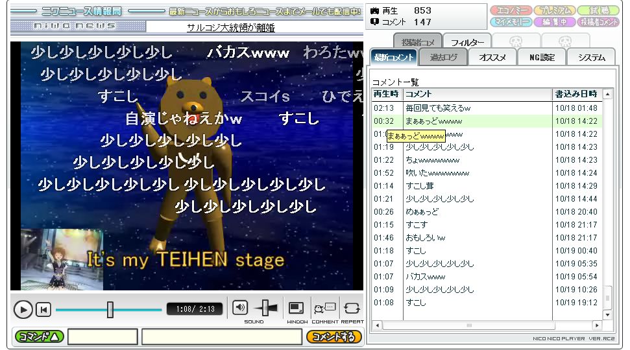Click the comment list scroll-up arrow
The image size is (630, 350).
tap(607, 95)
